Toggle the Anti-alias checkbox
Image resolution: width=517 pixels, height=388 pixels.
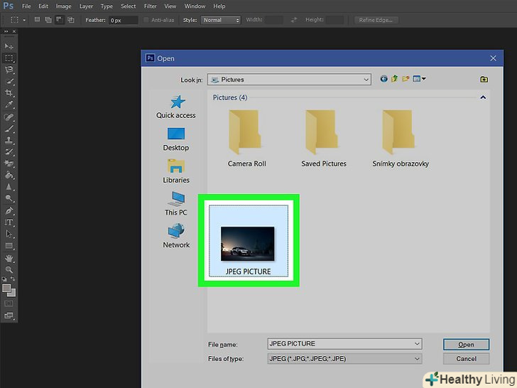(x=146, y=20)
